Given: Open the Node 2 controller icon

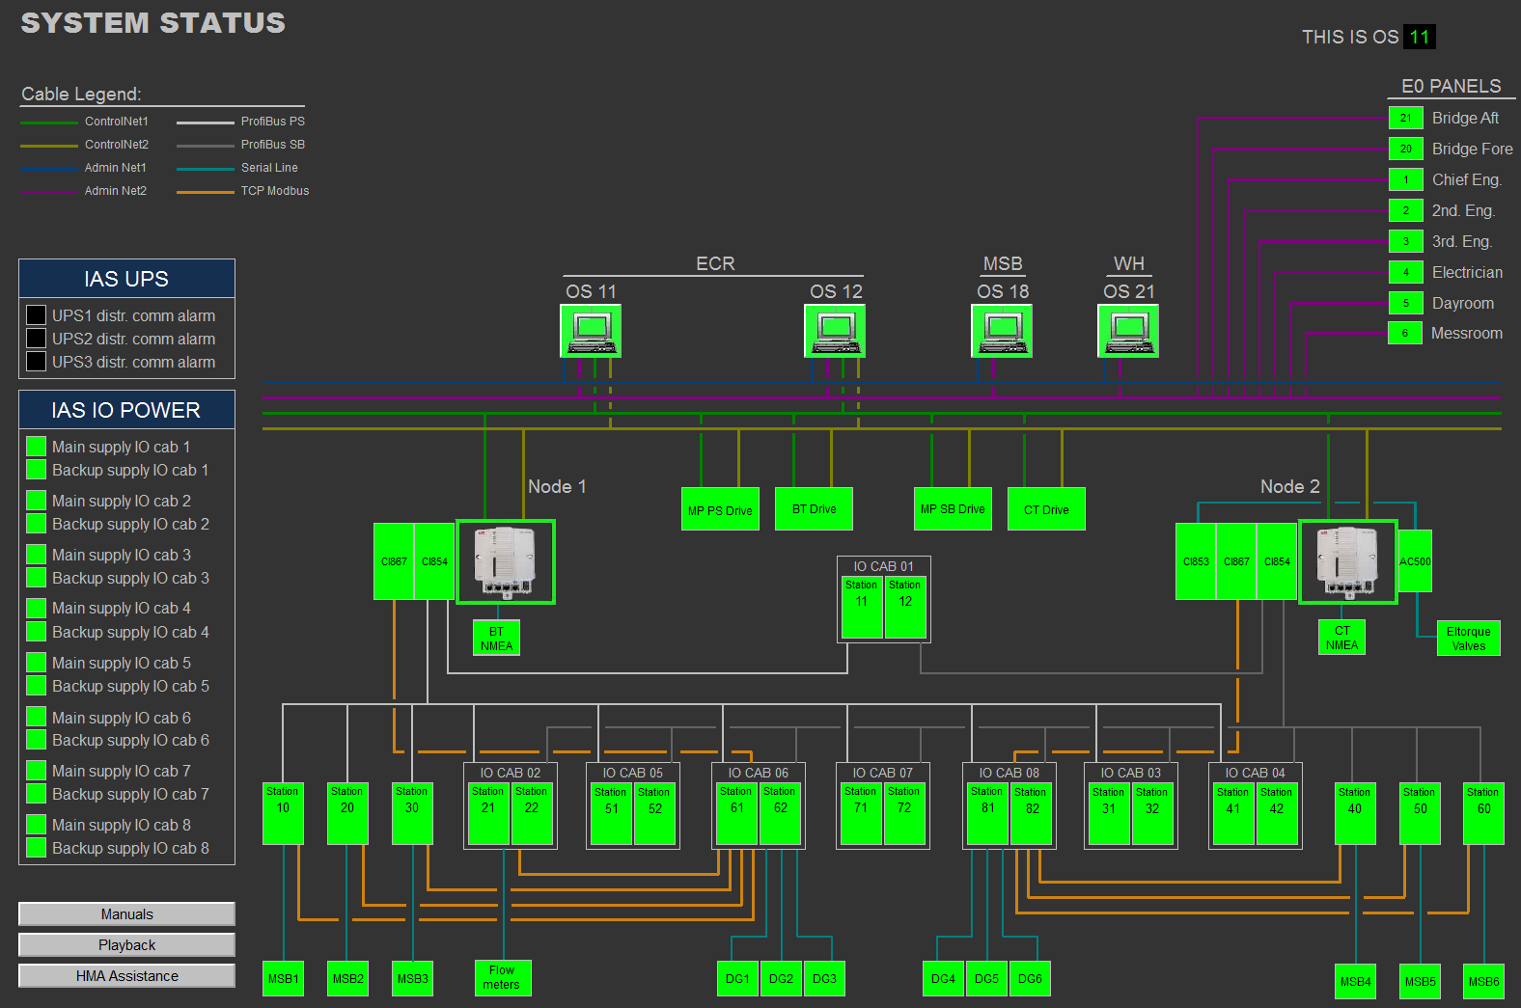Looking at the screenshot, I should (1347, 561).
